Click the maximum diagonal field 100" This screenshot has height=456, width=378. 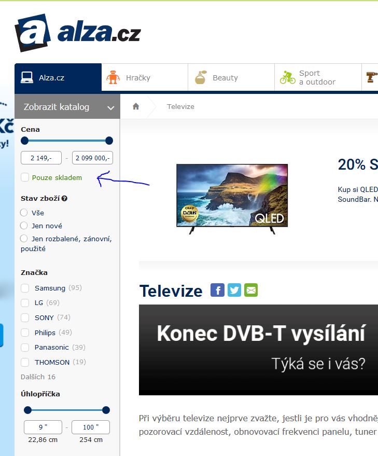(91, 427)
